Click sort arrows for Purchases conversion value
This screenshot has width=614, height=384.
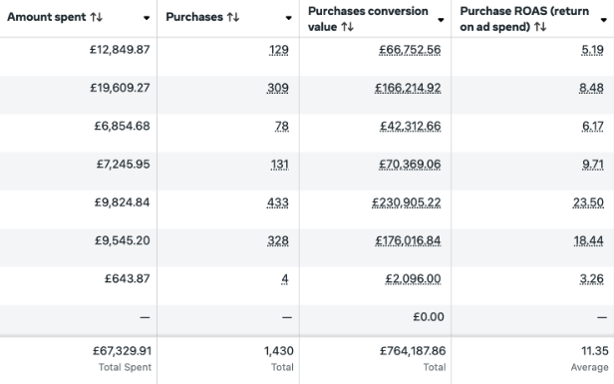coord(347,27)
